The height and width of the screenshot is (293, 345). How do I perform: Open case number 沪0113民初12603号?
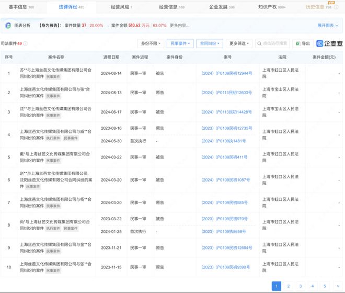point(227,93)
